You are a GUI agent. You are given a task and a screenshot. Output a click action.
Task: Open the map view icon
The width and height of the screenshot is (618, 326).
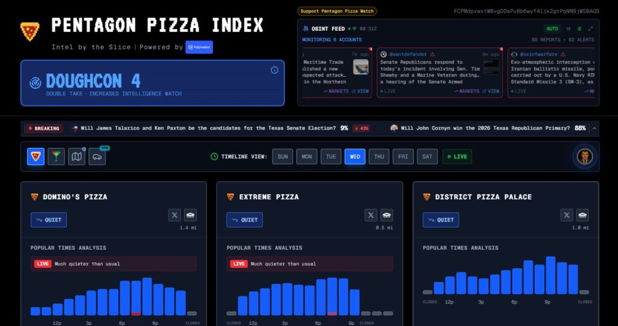(77, 157)
